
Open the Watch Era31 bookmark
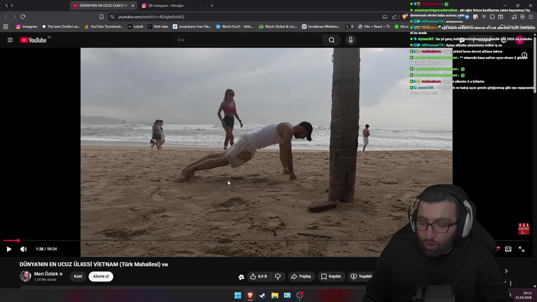click(235, 26)
